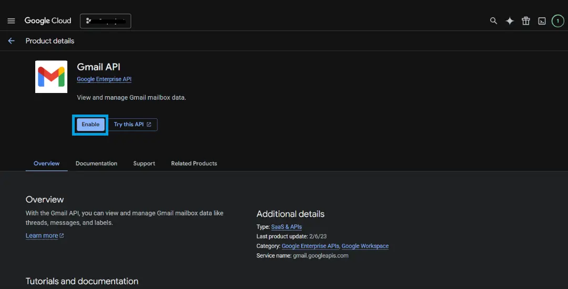Viewport: 568px width, 289px height.
Task: Click the Additional details heading
Action: tap(290, 214)
